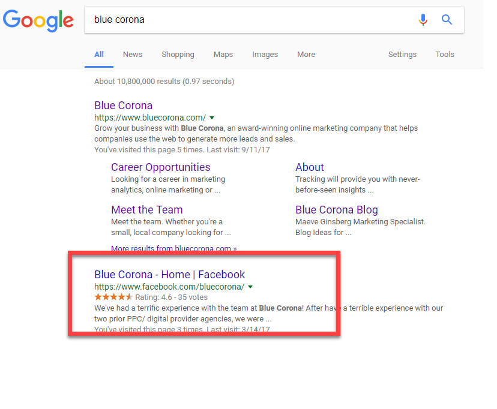Image resolution: width=497 pixels, height=409 pixels.
Task: Click the 'About 10,800,000 results' text
Action: (x=164, y=82)
